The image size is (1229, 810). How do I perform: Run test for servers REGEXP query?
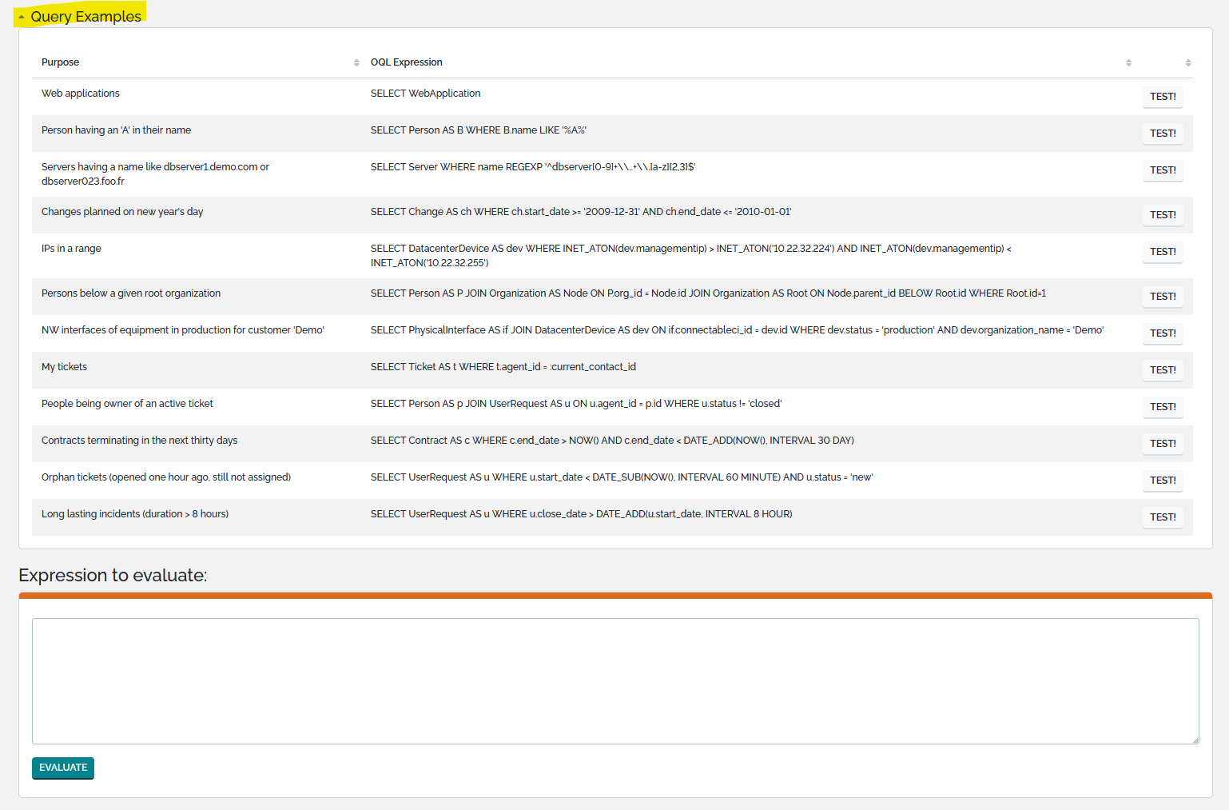tap(1162, 170)
